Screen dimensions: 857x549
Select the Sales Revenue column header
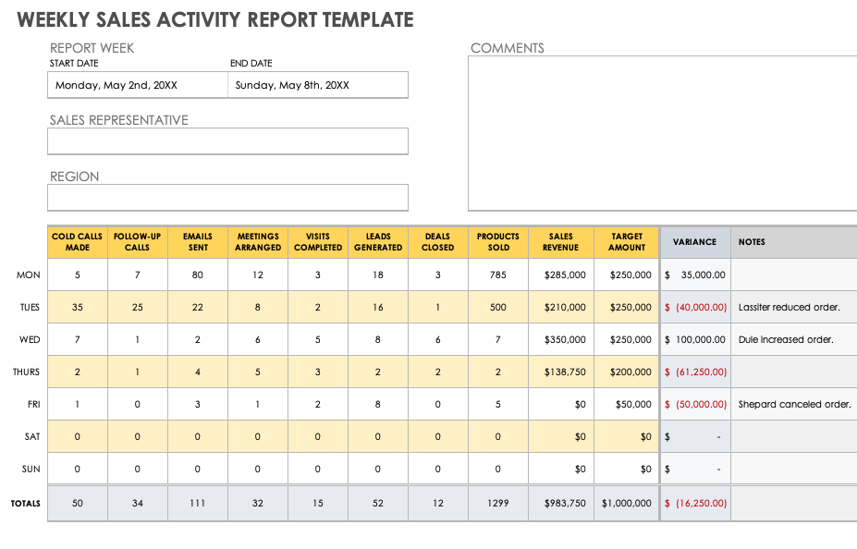pos(560,241)
